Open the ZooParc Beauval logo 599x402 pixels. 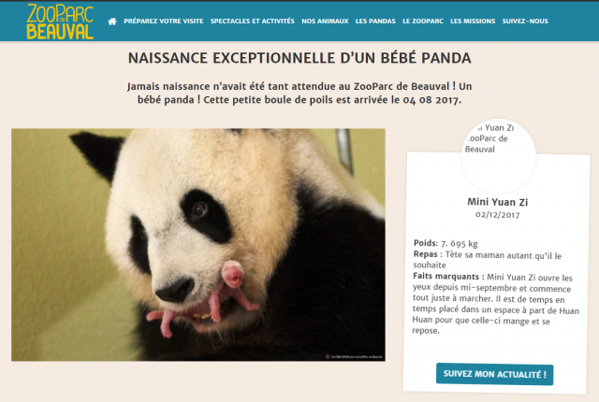pos(60,22)
